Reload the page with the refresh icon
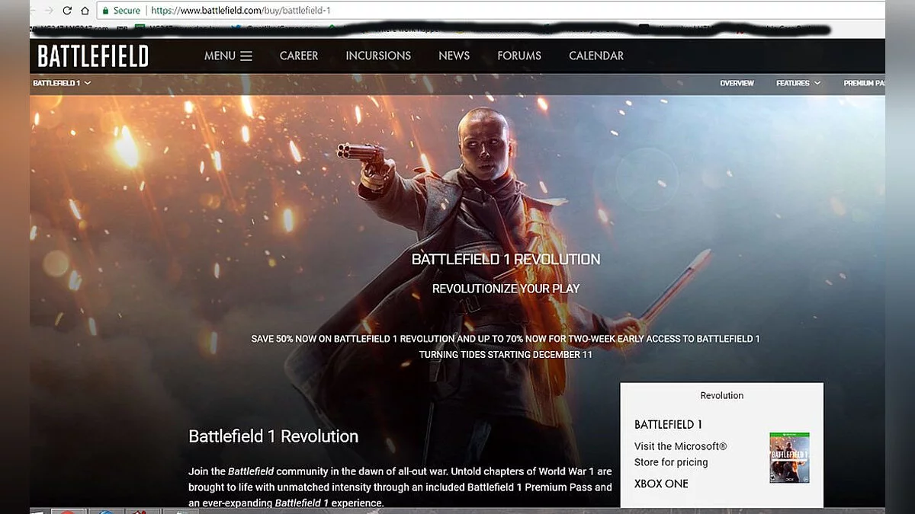This screenshot has width=915, height=514. point(67,11)
